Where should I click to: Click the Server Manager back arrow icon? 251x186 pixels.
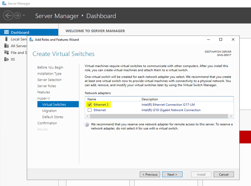pos(8,16)
